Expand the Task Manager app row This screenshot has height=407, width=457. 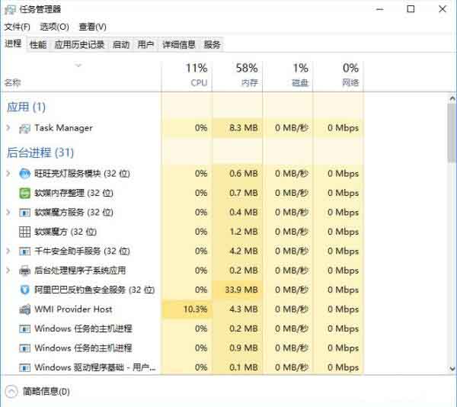coord(8,128)
